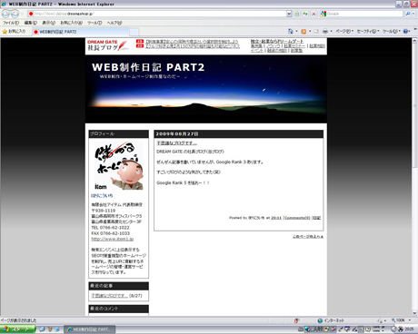Open the Comments(0) link

297,218
